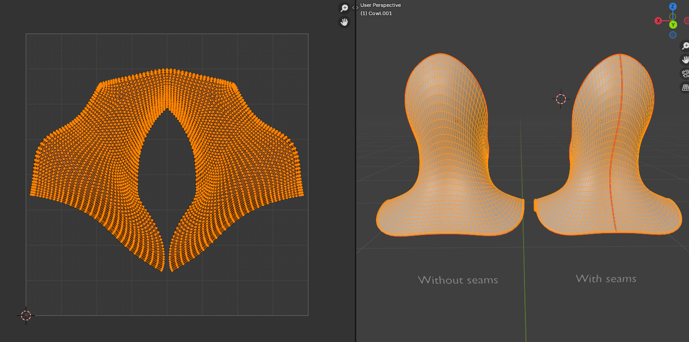Click the 'Without seams' text object

coord(458,279)
